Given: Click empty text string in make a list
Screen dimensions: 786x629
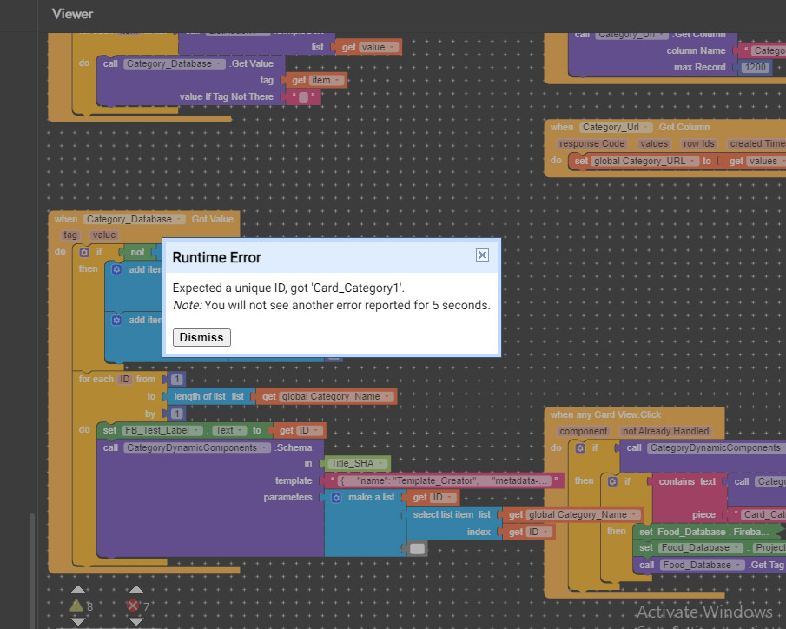Looking at the screenshot, I should pyautogui.click(x=417, y=549).
